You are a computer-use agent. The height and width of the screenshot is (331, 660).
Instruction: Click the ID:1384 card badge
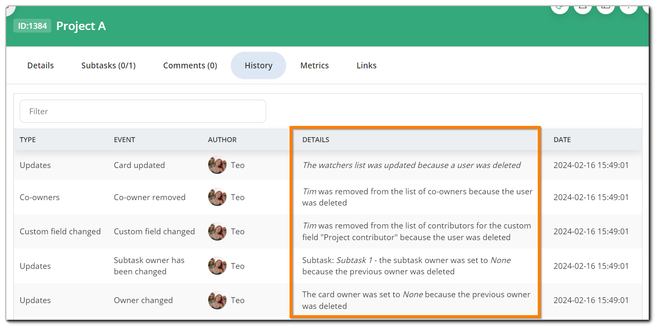(x=33, y=26)
